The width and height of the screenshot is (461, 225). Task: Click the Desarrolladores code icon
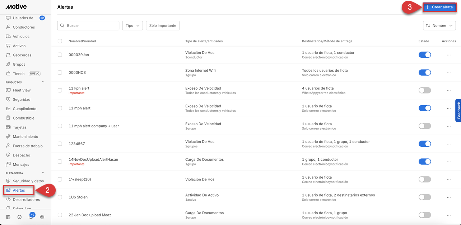[x=8, y=200]
